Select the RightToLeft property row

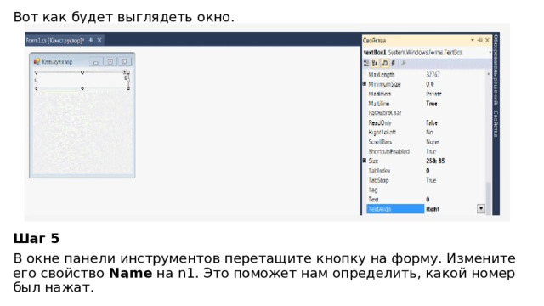coord(427,133)
